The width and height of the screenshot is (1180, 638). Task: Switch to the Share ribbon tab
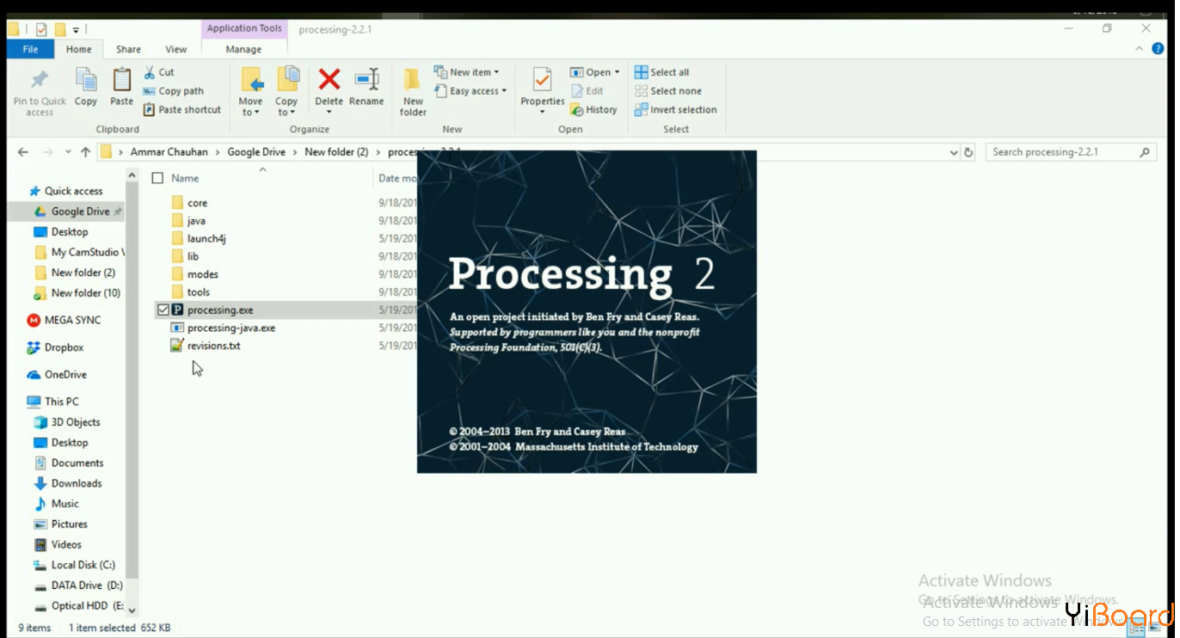[x=129, y=49]
